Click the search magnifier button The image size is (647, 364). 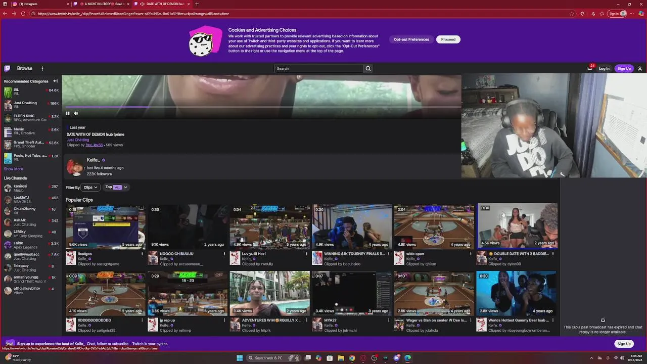click(368, 68)
